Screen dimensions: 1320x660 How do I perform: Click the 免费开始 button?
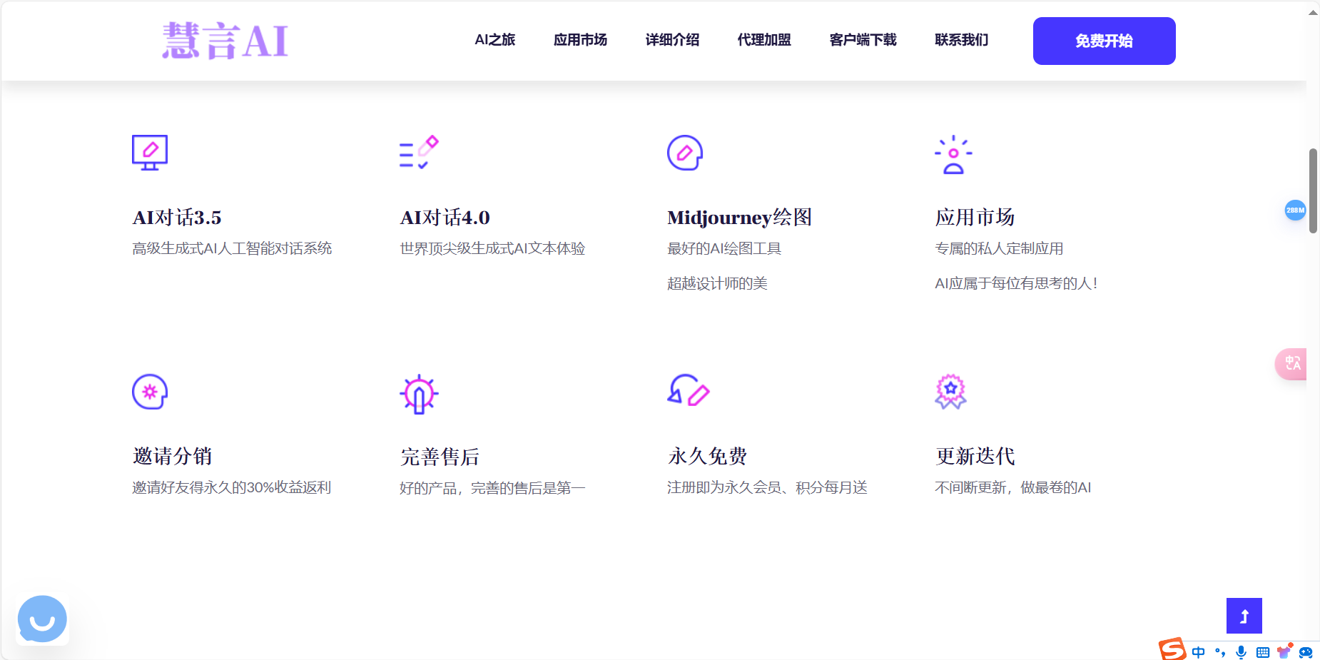pyautogui.click(x=1102, y=41)
